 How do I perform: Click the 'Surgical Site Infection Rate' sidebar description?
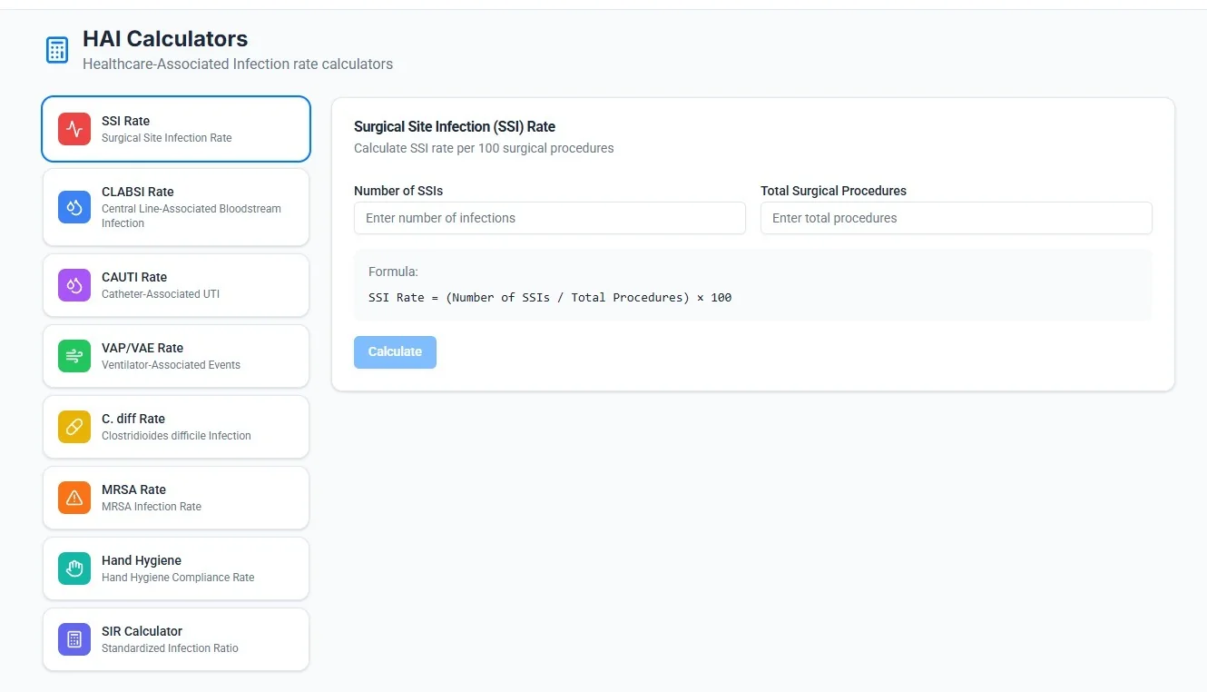[x=167, y=138]
